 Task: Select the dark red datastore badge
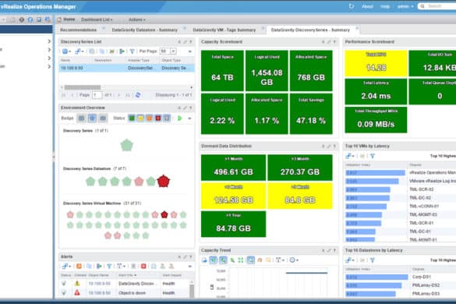(164, 181)
